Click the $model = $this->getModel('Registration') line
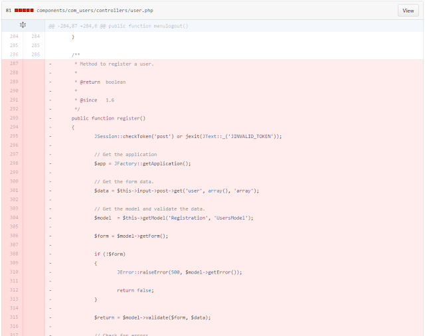Viewport: 425px width, 336px height. pyautogui.click(x=174, y=218)
